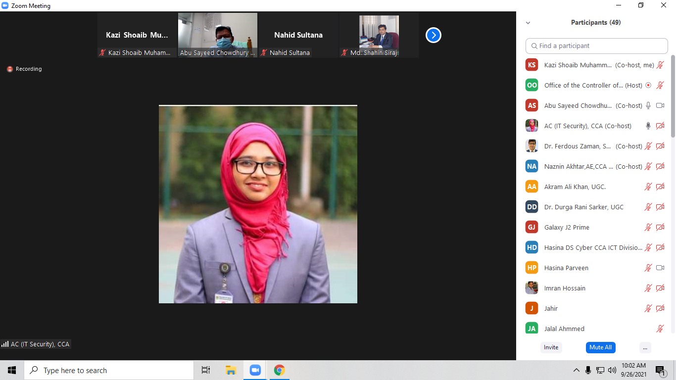This screenshot has height=380, width=676.
Task: Click Jahir's video-off icon
Action: [x=660, y=308]
